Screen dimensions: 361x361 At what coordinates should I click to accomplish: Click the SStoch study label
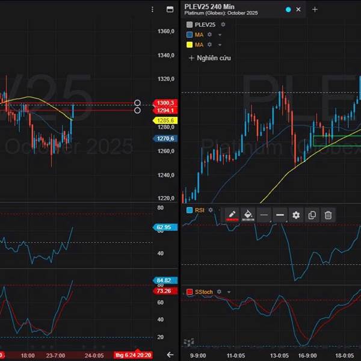click(204, 292)
